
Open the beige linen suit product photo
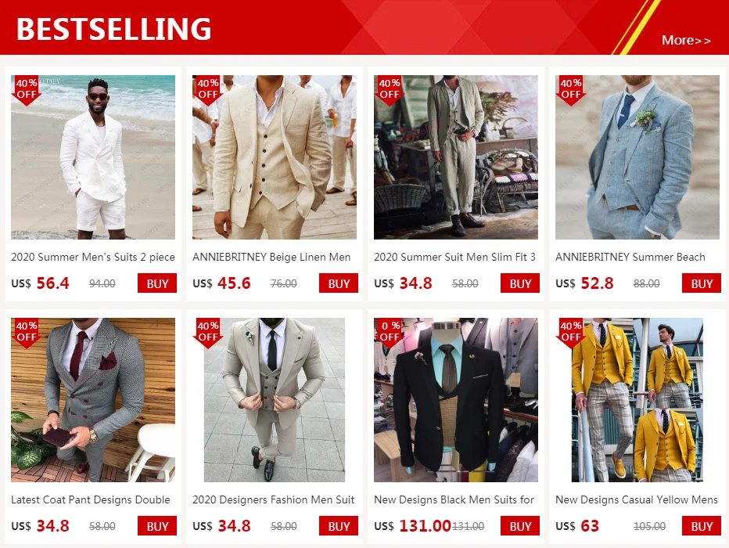(x=275, y=157)
